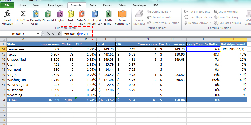The image size is (251, 125).
Task: Click the total cost $6,353.52 cell
Action: pyautogui.click(x=106, y=100)
